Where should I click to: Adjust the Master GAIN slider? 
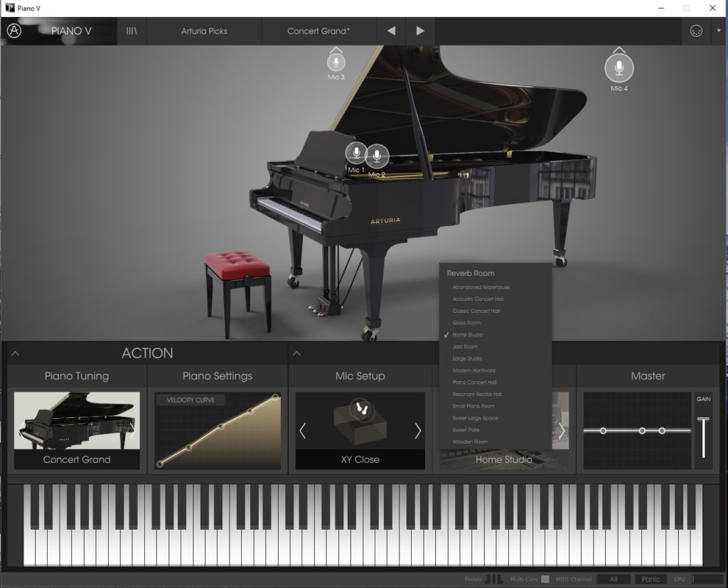(703, 437)
